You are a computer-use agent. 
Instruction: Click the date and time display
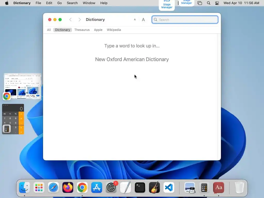pyautogui.click(x=241, y=3)
